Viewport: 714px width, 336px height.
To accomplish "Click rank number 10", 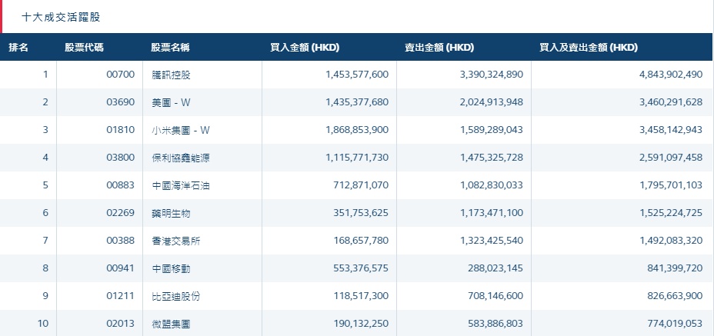I will click(43, 324).
